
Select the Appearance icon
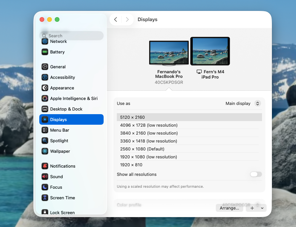pyautogui.click(x=45, y=88)
